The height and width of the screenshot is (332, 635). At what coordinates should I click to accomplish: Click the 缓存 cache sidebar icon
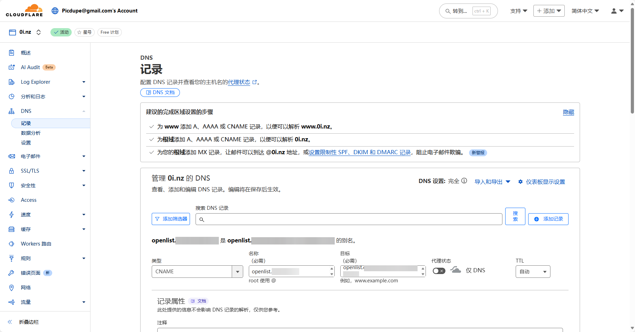pyautogui.click(x=11, y=229)
